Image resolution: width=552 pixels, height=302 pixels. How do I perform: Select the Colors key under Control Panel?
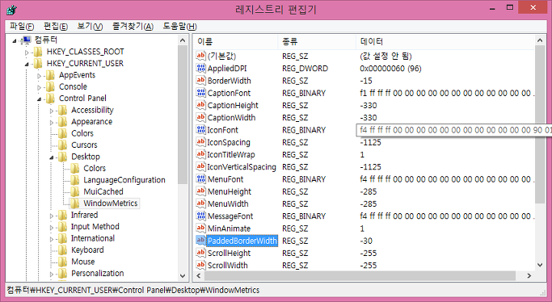click(82, 133)
